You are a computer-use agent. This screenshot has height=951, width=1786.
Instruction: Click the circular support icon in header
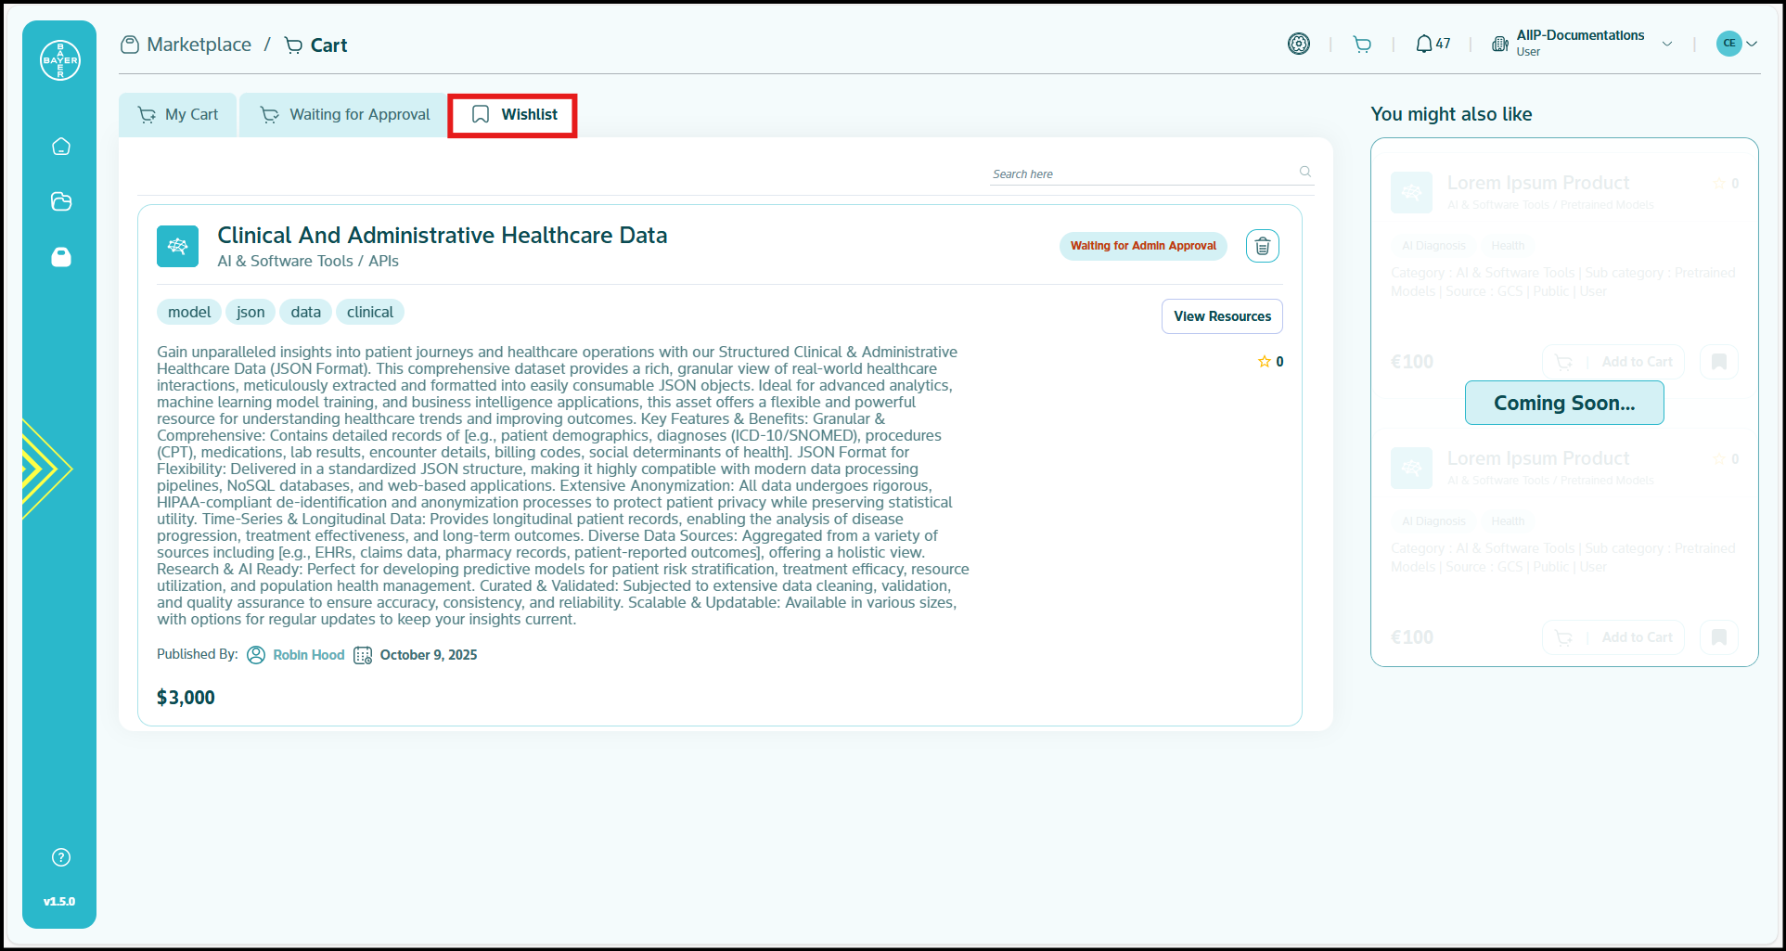[1299, 44]
